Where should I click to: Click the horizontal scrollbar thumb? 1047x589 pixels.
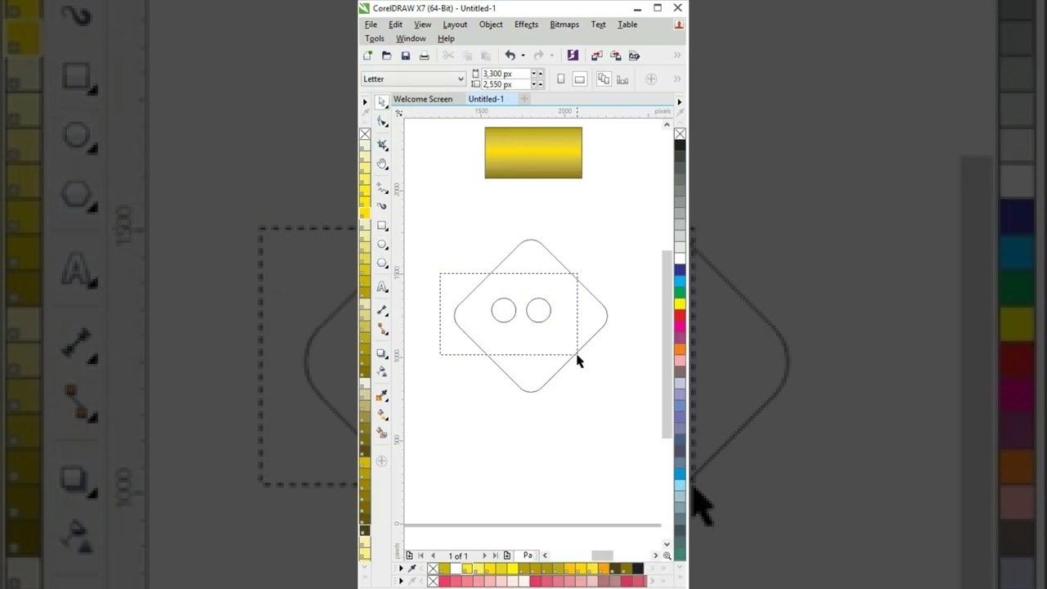tap(603, 555)
